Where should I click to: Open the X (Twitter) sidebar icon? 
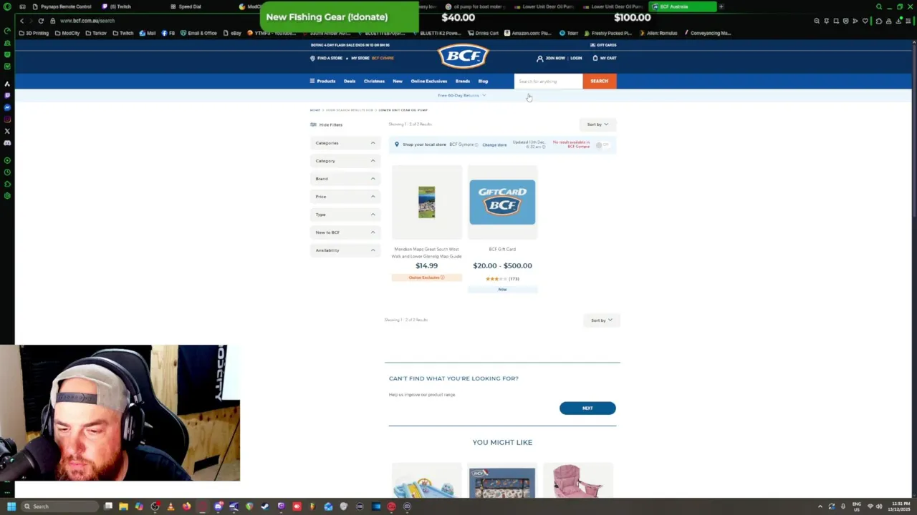point(7,131)
